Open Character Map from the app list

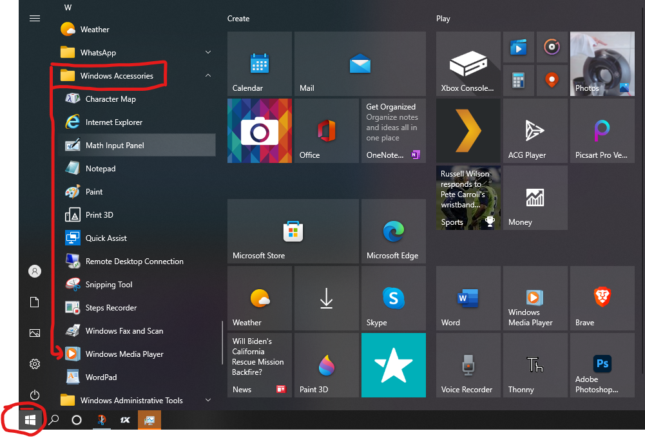point(137,99)
